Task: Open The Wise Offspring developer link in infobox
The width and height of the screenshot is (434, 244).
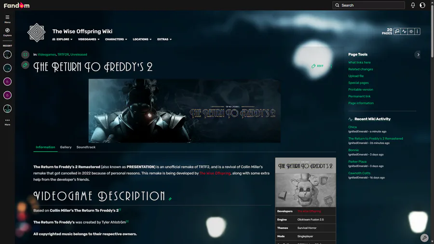Action: point(309,211)
